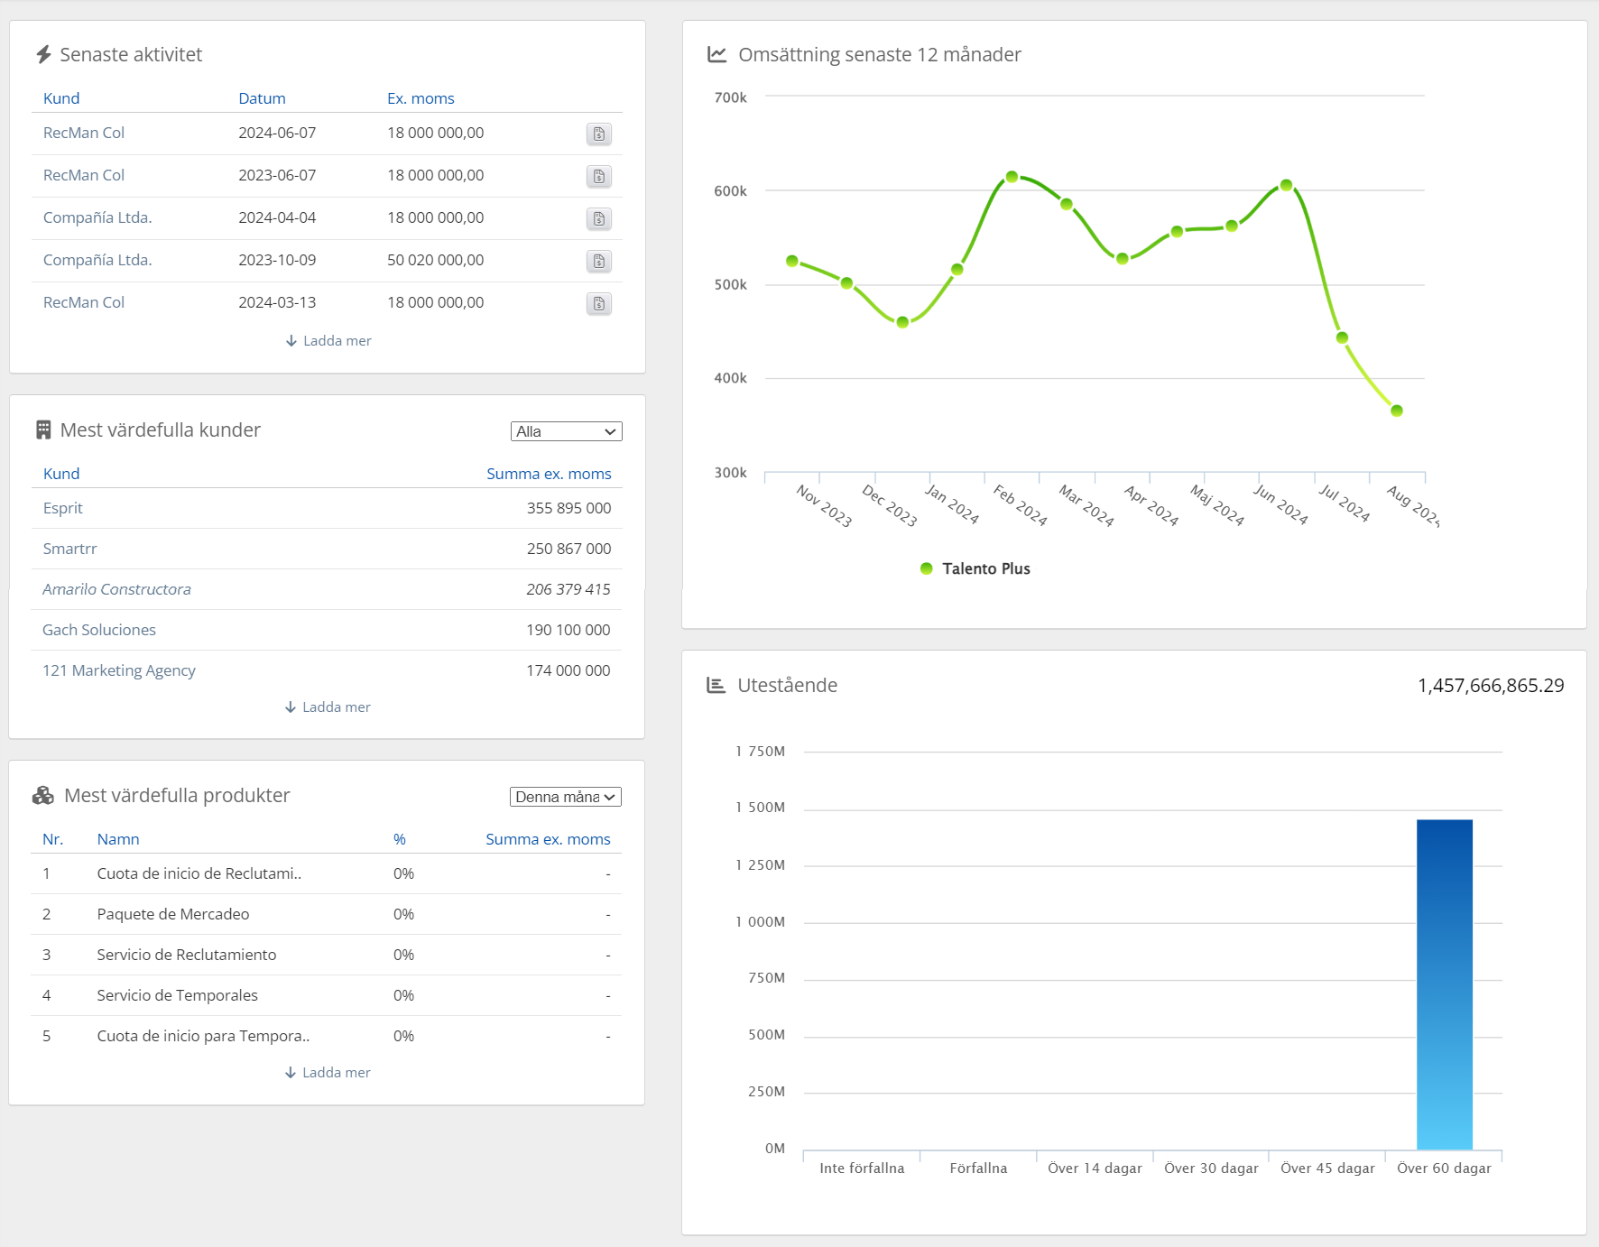Click building icon beside Mest värdefulla kunder
Viewport: 1599px width, 1247px height.
(x=43, y=430)
